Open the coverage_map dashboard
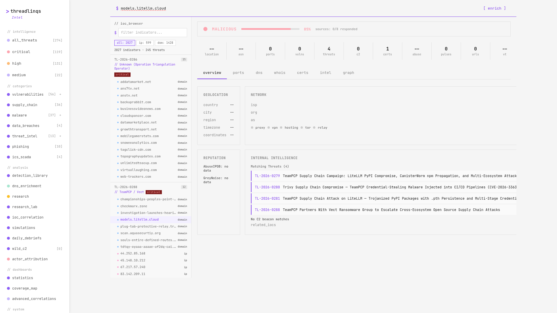Image resolution: width=557 pixels, height=313 pixels. (25, 288)
